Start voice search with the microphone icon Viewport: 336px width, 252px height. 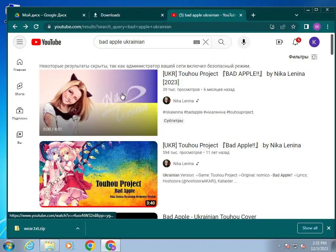(244, 42)
